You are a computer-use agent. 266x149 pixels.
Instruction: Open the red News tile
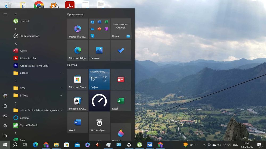click(x=121, y=79)
